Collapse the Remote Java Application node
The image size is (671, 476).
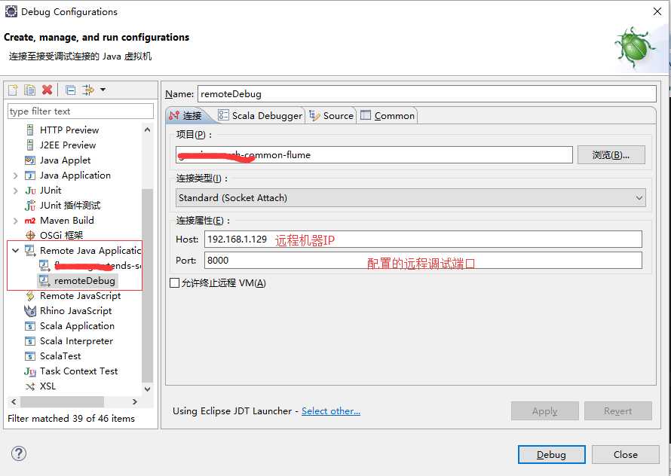click(15, 251)
